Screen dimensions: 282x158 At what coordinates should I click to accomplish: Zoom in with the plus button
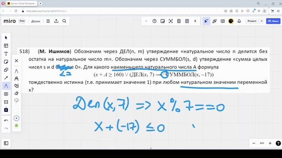coord(270,143)
